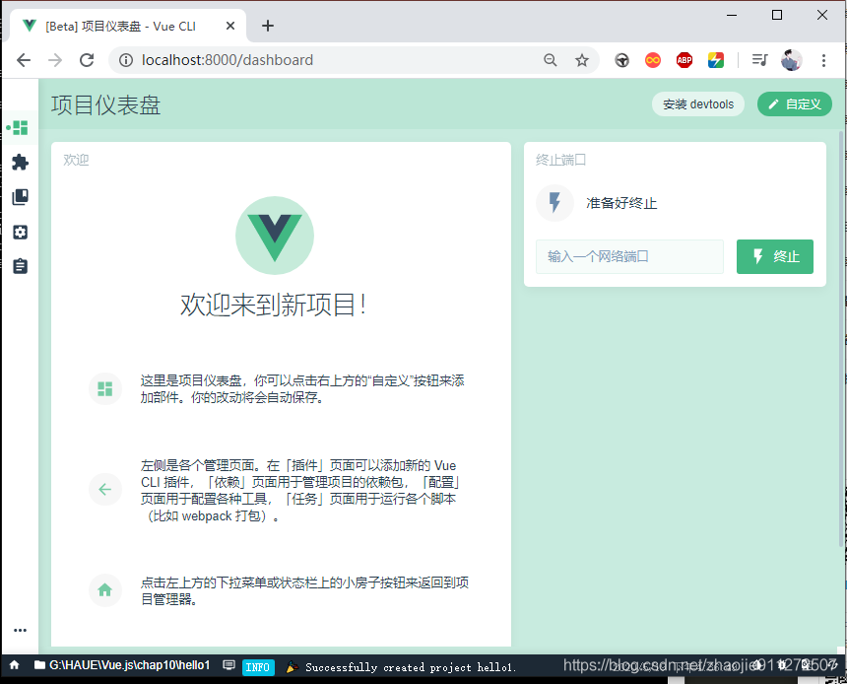Open the Chrome profile avatar
The height and width of the screenshot is (684, 847).
[x=792, y=60]
